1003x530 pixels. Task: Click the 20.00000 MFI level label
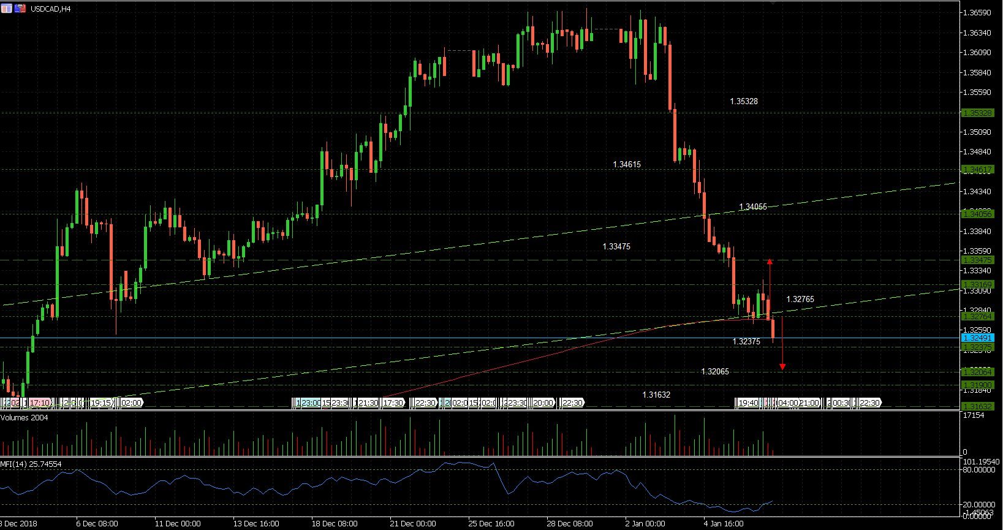(979, 504)
